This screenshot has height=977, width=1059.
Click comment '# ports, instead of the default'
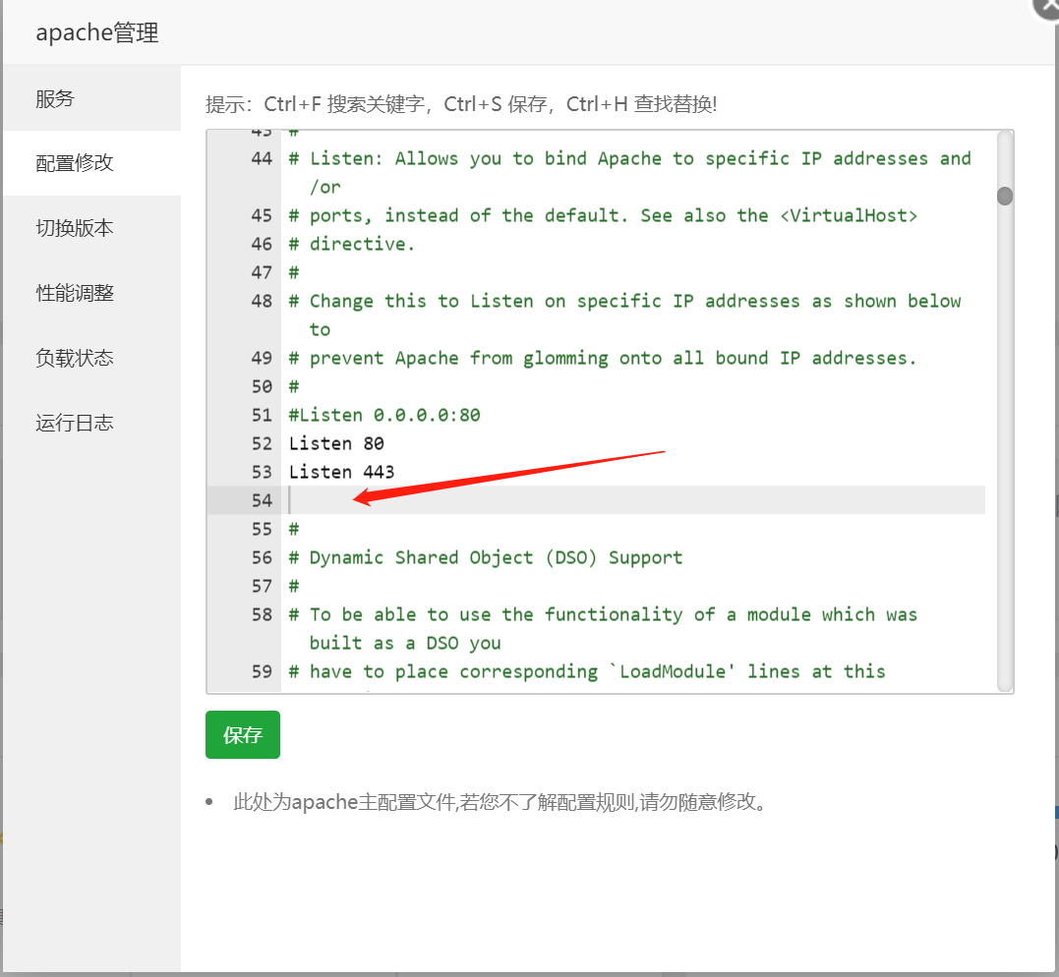click(603, 215)
